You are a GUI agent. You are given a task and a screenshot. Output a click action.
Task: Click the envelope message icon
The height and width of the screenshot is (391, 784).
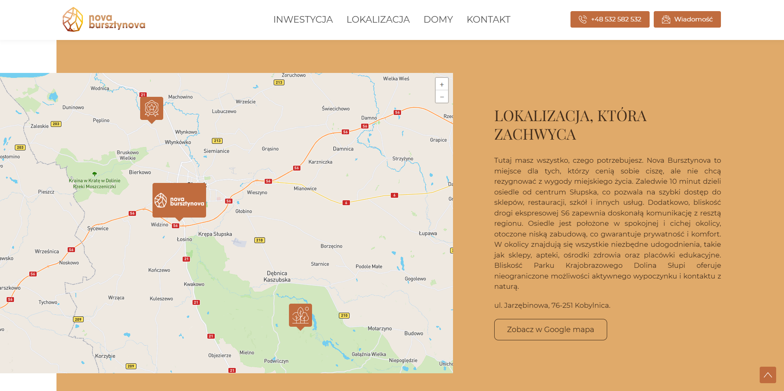coord(666,19)
